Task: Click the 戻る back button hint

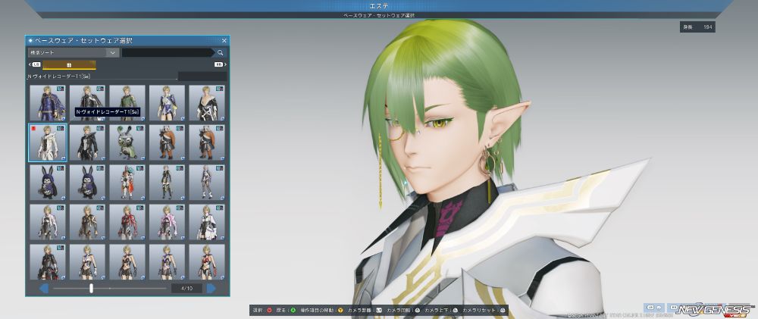Action: pos(286,310)
